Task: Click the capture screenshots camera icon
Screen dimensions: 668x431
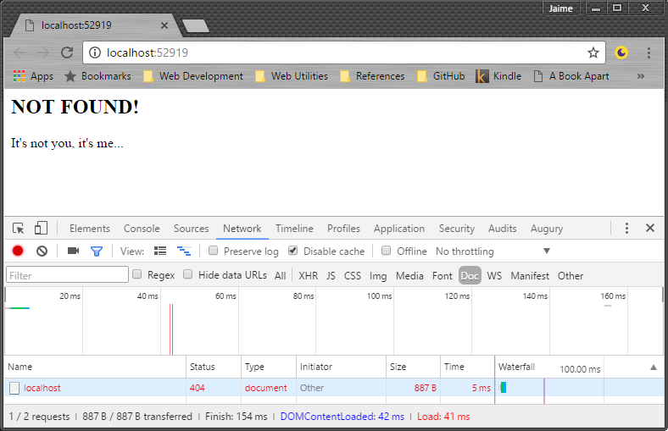Action: tap(73, 251)
